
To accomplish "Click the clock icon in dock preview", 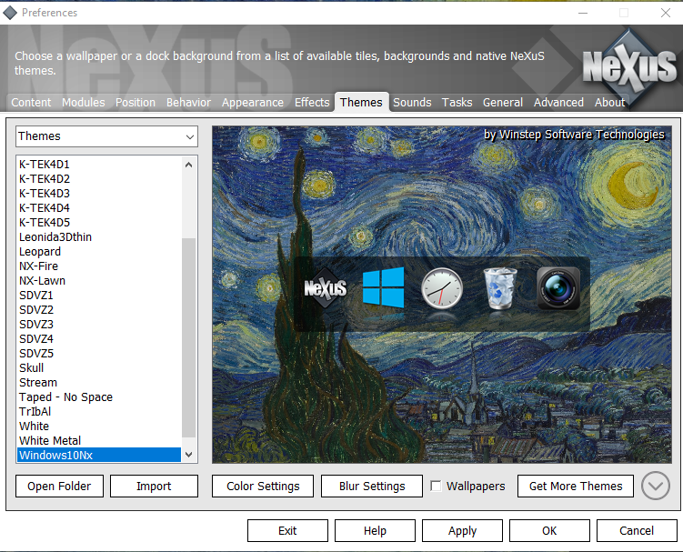I will (442, 289).
